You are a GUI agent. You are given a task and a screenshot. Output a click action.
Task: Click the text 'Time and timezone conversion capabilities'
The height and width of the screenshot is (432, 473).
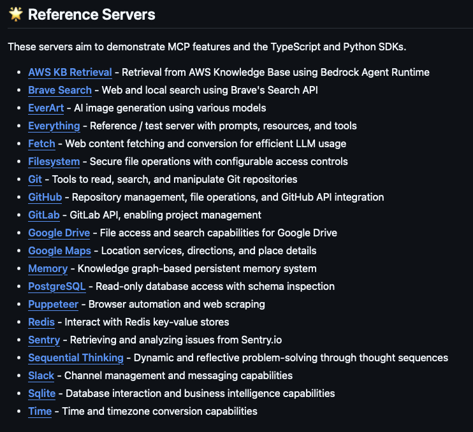[159, 411]
